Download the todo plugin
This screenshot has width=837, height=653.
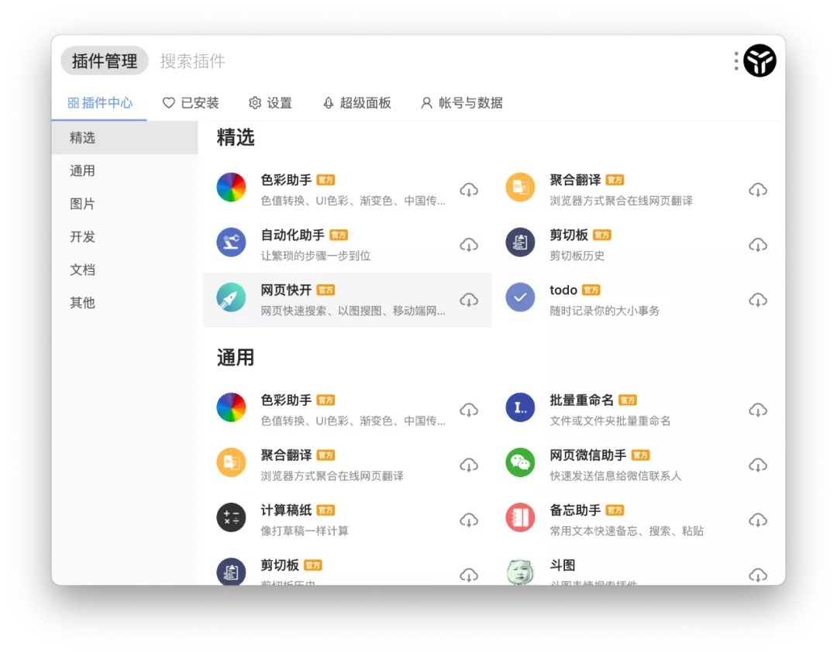tap(758, 300)
